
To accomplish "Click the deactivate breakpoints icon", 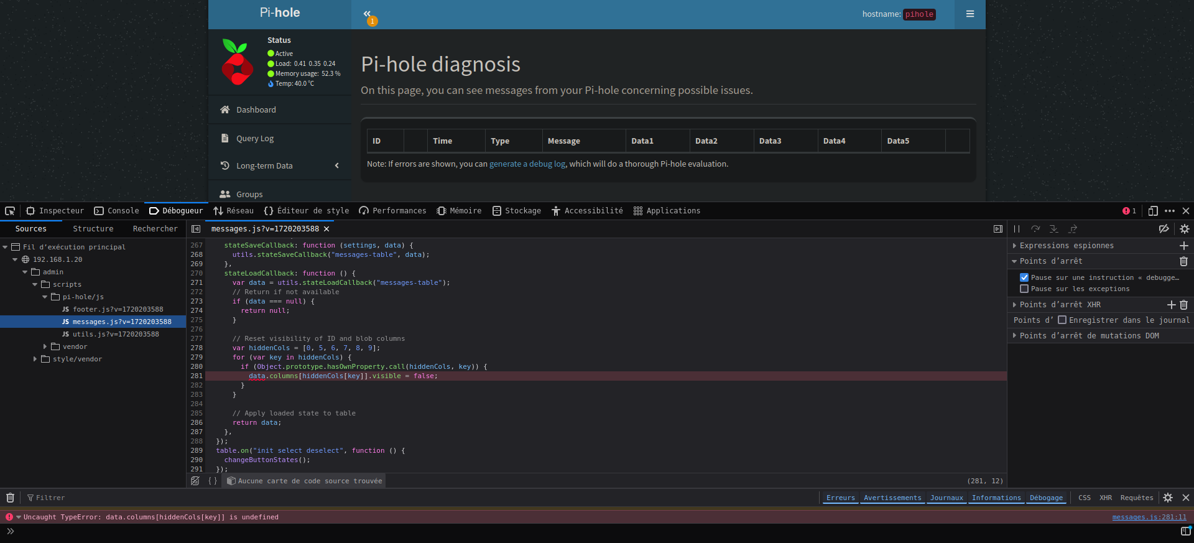I will 1164,229.
